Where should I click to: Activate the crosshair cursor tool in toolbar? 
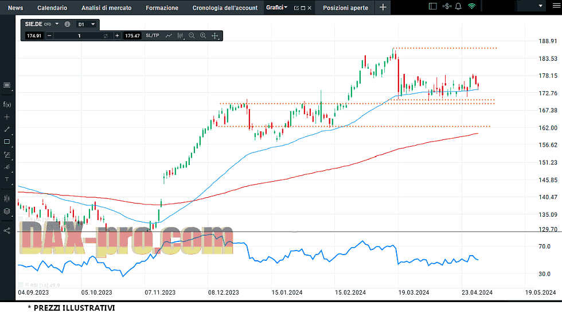[215, 36]
